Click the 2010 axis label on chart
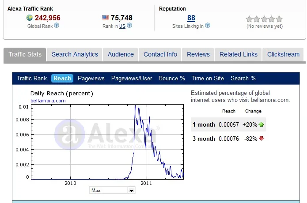This screenshot has height=203, width=307. click(x=70, y=183)
